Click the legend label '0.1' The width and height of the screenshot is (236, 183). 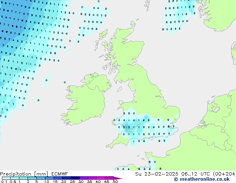(x=4, y=182)
